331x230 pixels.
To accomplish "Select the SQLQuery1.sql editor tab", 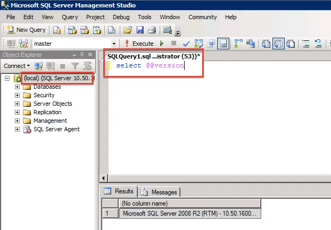I will click(154, 56).
